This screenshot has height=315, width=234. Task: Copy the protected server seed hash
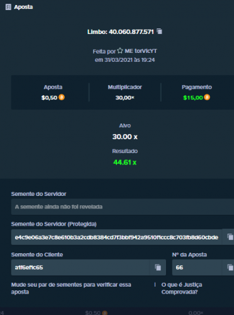pyautogui.click(x=230, y=237)
